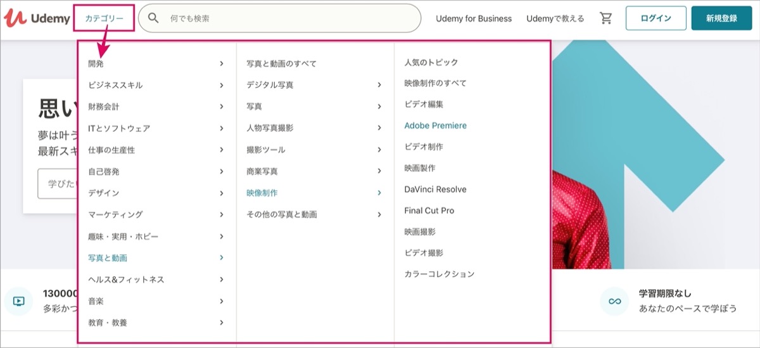Open ビデオ制作 topic
Viewport: 760px width, 348px height.
point(424,146)
